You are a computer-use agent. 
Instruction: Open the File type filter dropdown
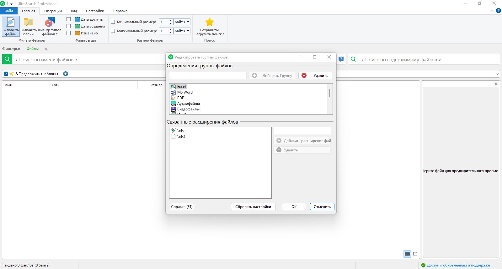coord(50,26)
